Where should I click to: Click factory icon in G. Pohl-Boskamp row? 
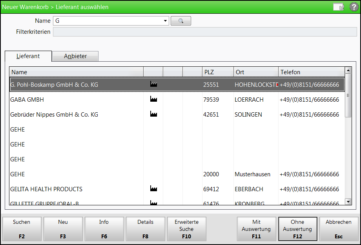pyautogui.click(x=153, y=84)
